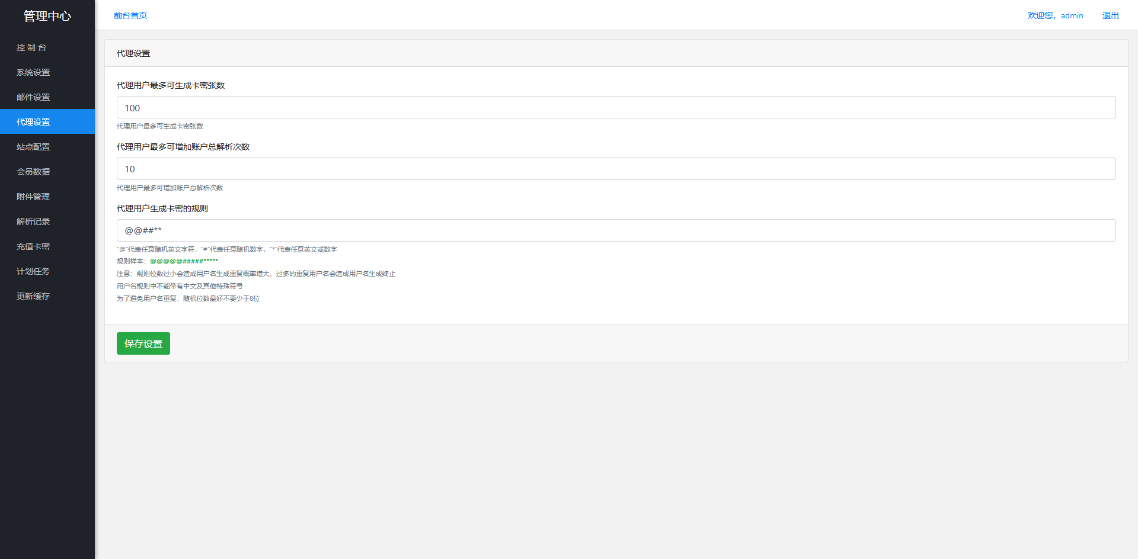Image resolution: width=1138 pixels, height=559 pixels.
Task: Focus the max card count field showing 100
Action: point(616,108)
